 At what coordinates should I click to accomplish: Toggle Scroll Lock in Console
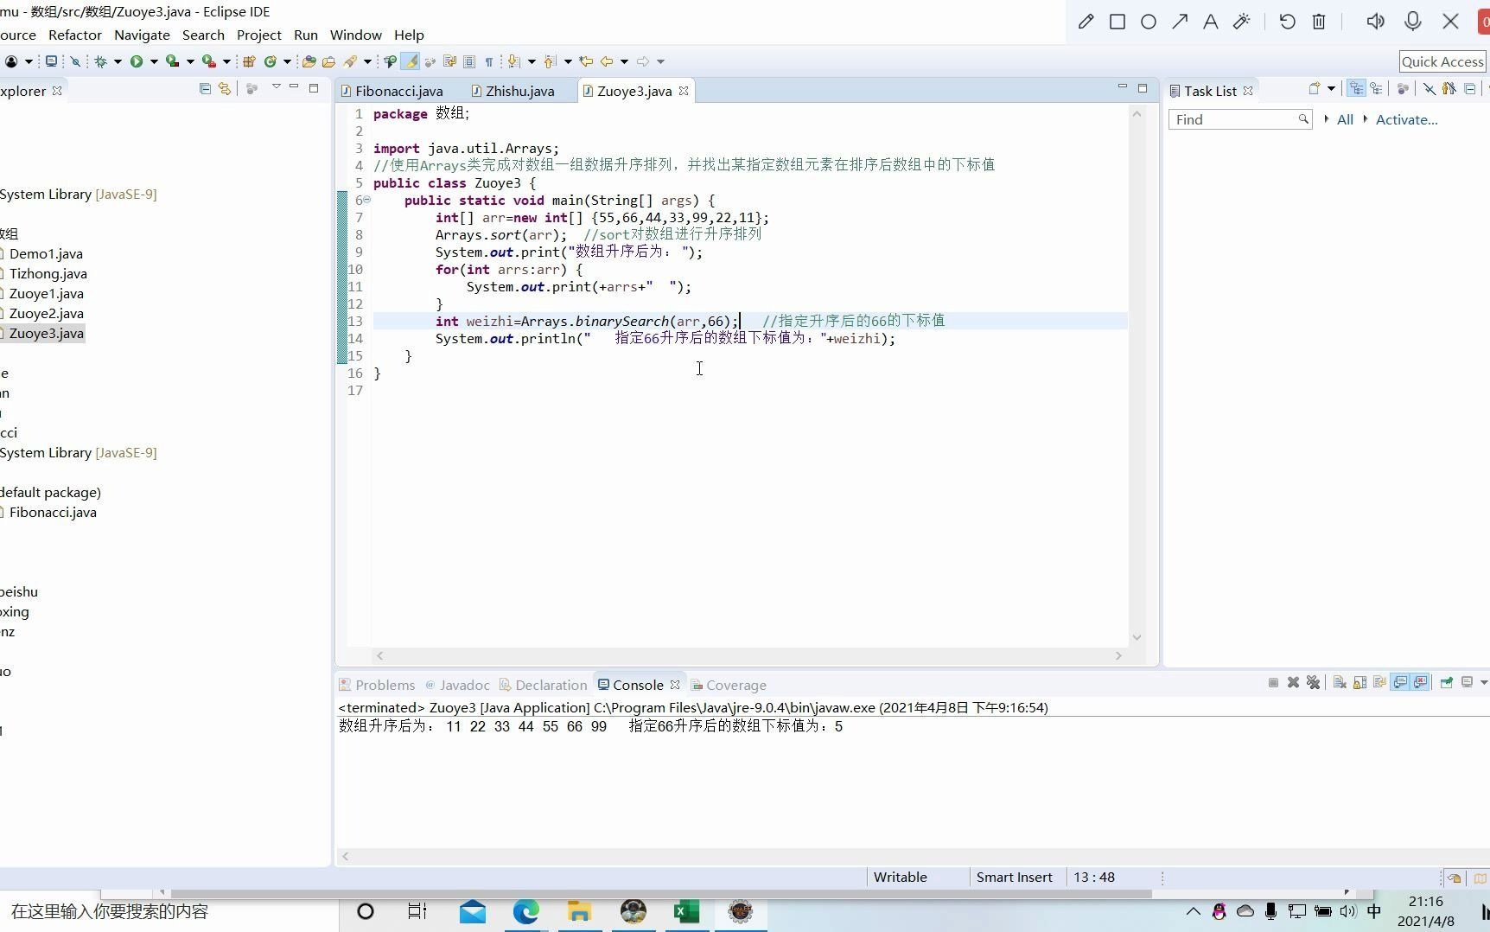[1359, 682]
